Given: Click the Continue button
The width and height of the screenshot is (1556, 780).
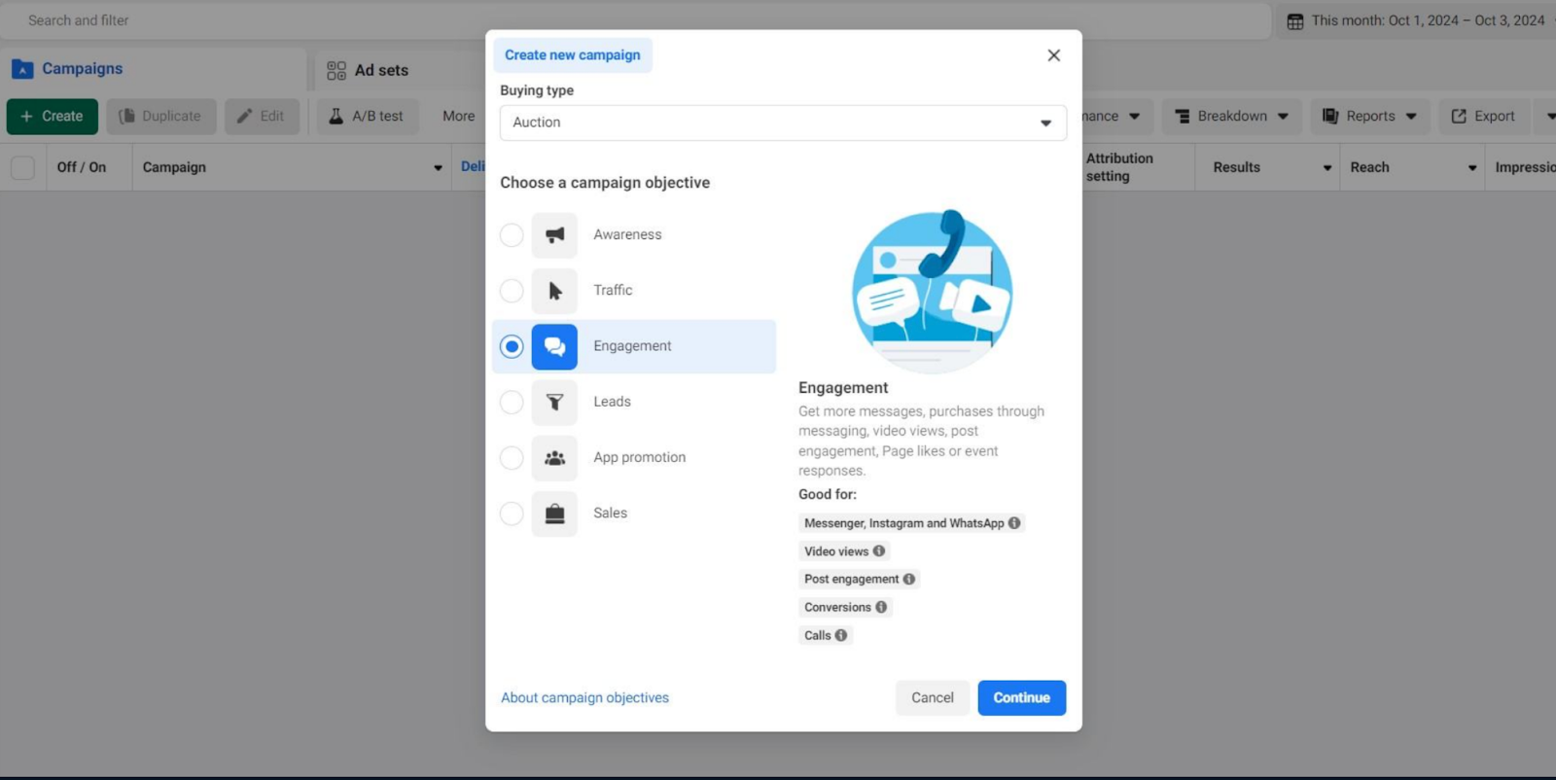Looking at the screenshot, I should [x=1022, y=697].
